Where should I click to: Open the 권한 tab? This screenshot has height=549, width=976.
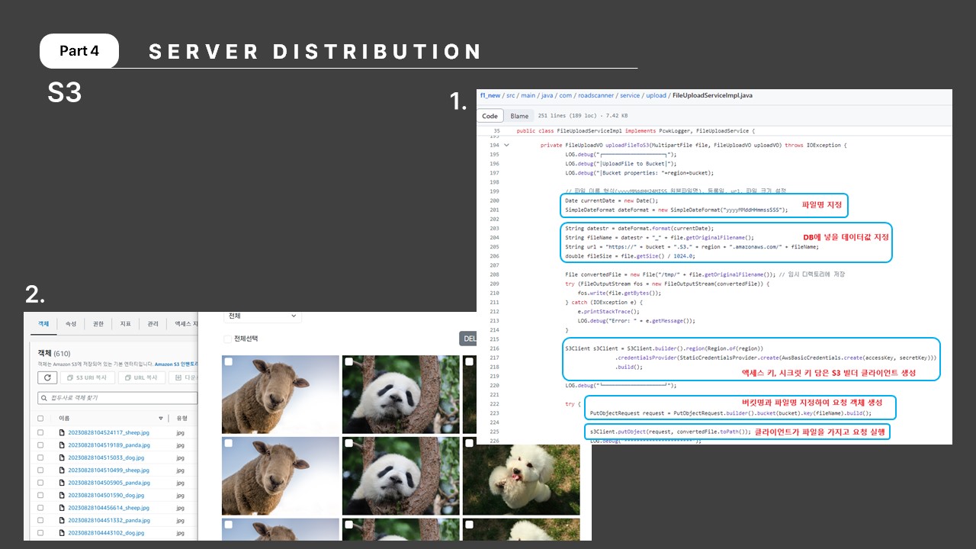pos(98,324)
